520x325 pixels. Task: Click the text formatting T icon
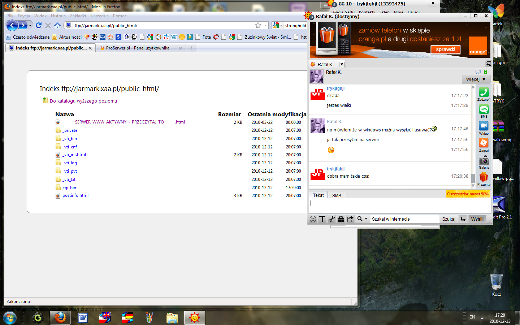click(322, 219)
